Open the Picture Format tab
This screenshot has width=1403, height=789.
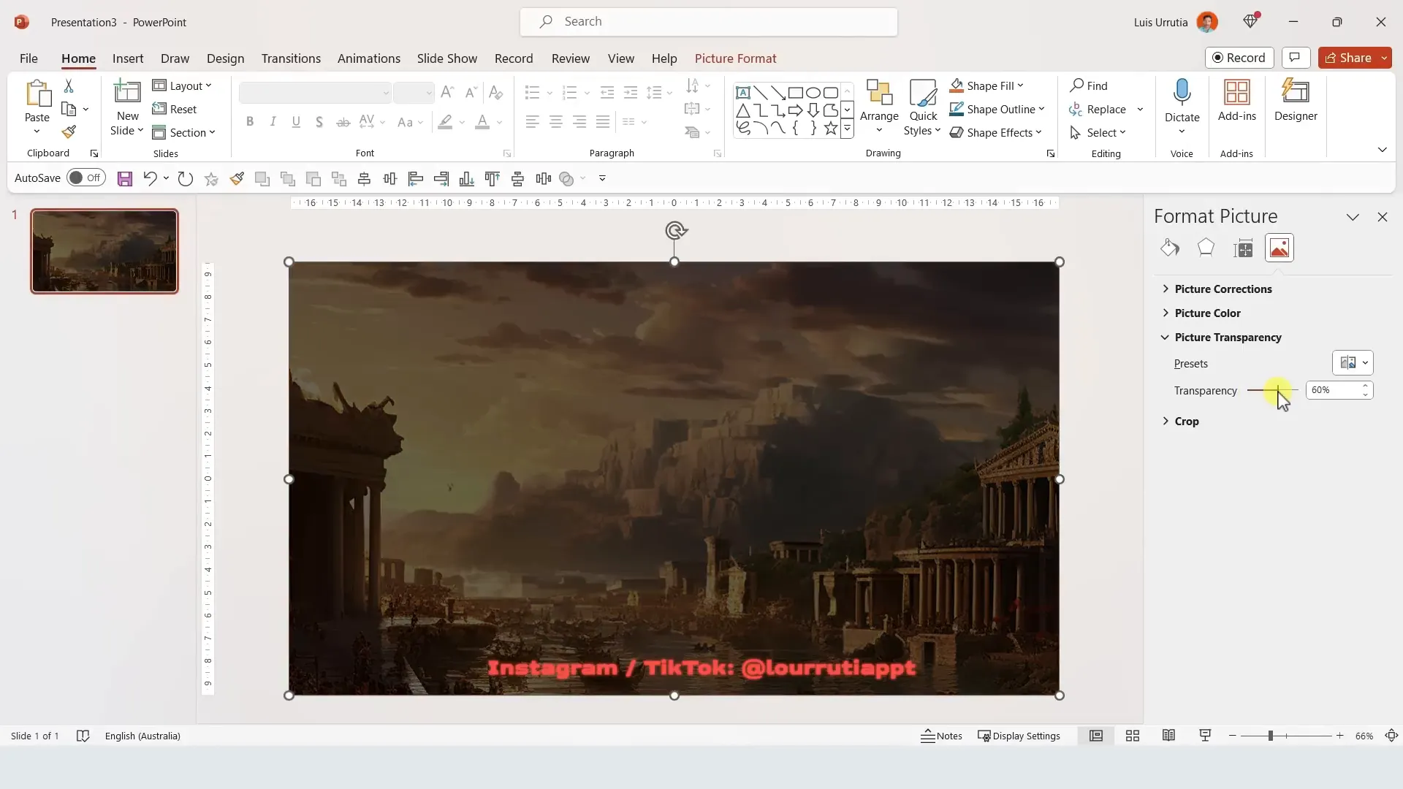[735, 58]
